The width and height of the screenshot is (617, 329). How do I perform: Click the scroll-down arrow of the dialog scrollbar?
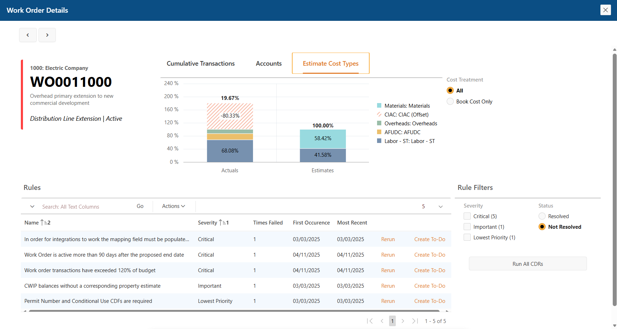click(615, 325)
